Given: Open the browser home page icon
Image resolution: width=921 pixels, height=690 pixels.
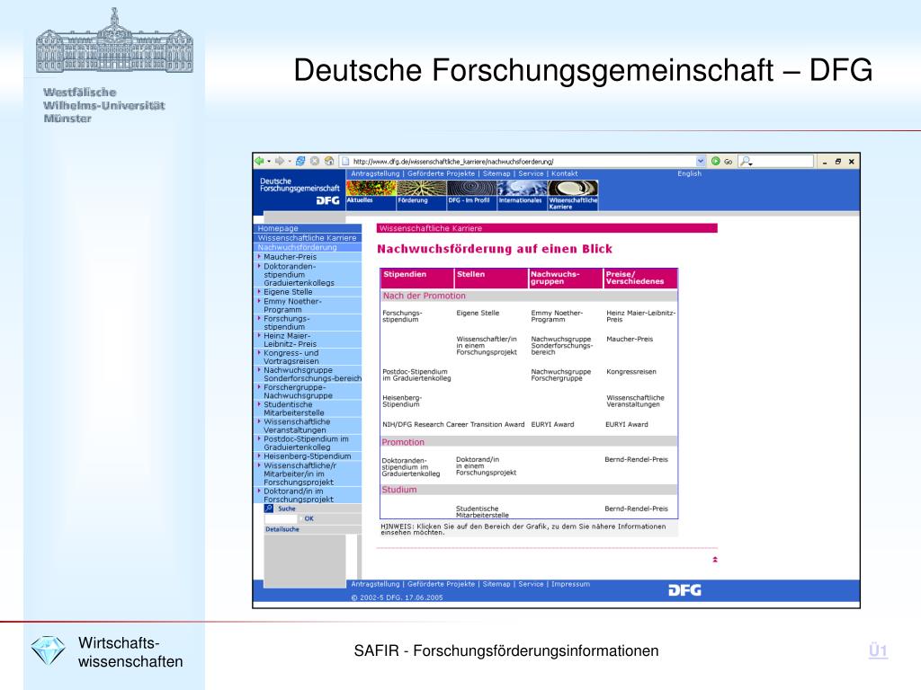Looking at the screenshot, I should pos(329,162).
